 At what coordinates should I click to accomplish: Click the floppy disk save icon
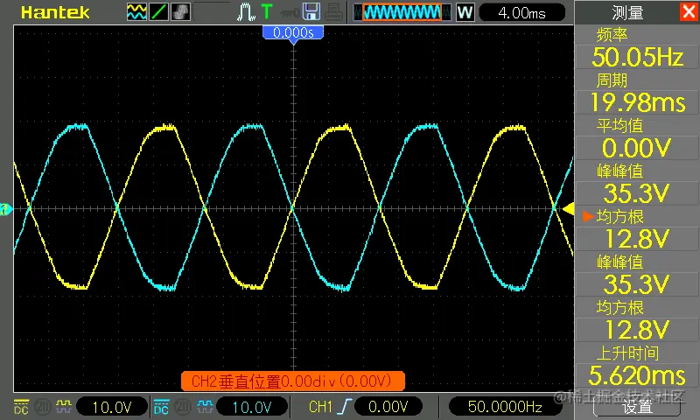tap(311, 12)
